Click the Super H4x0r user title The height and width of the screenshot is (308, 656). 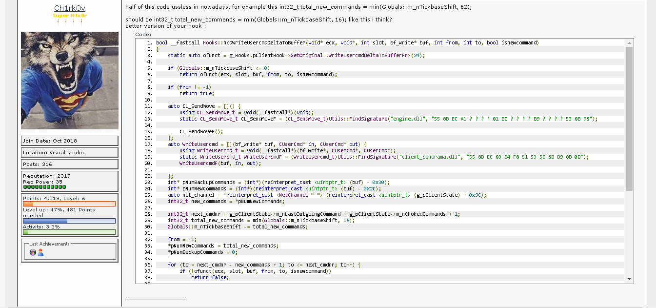(69, 16)
